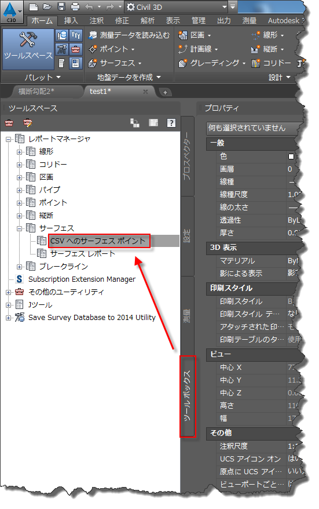This screenshot has width=319, height=509.
Task: Select the 挿入 ribbon tab
Action: pos(71,20)
